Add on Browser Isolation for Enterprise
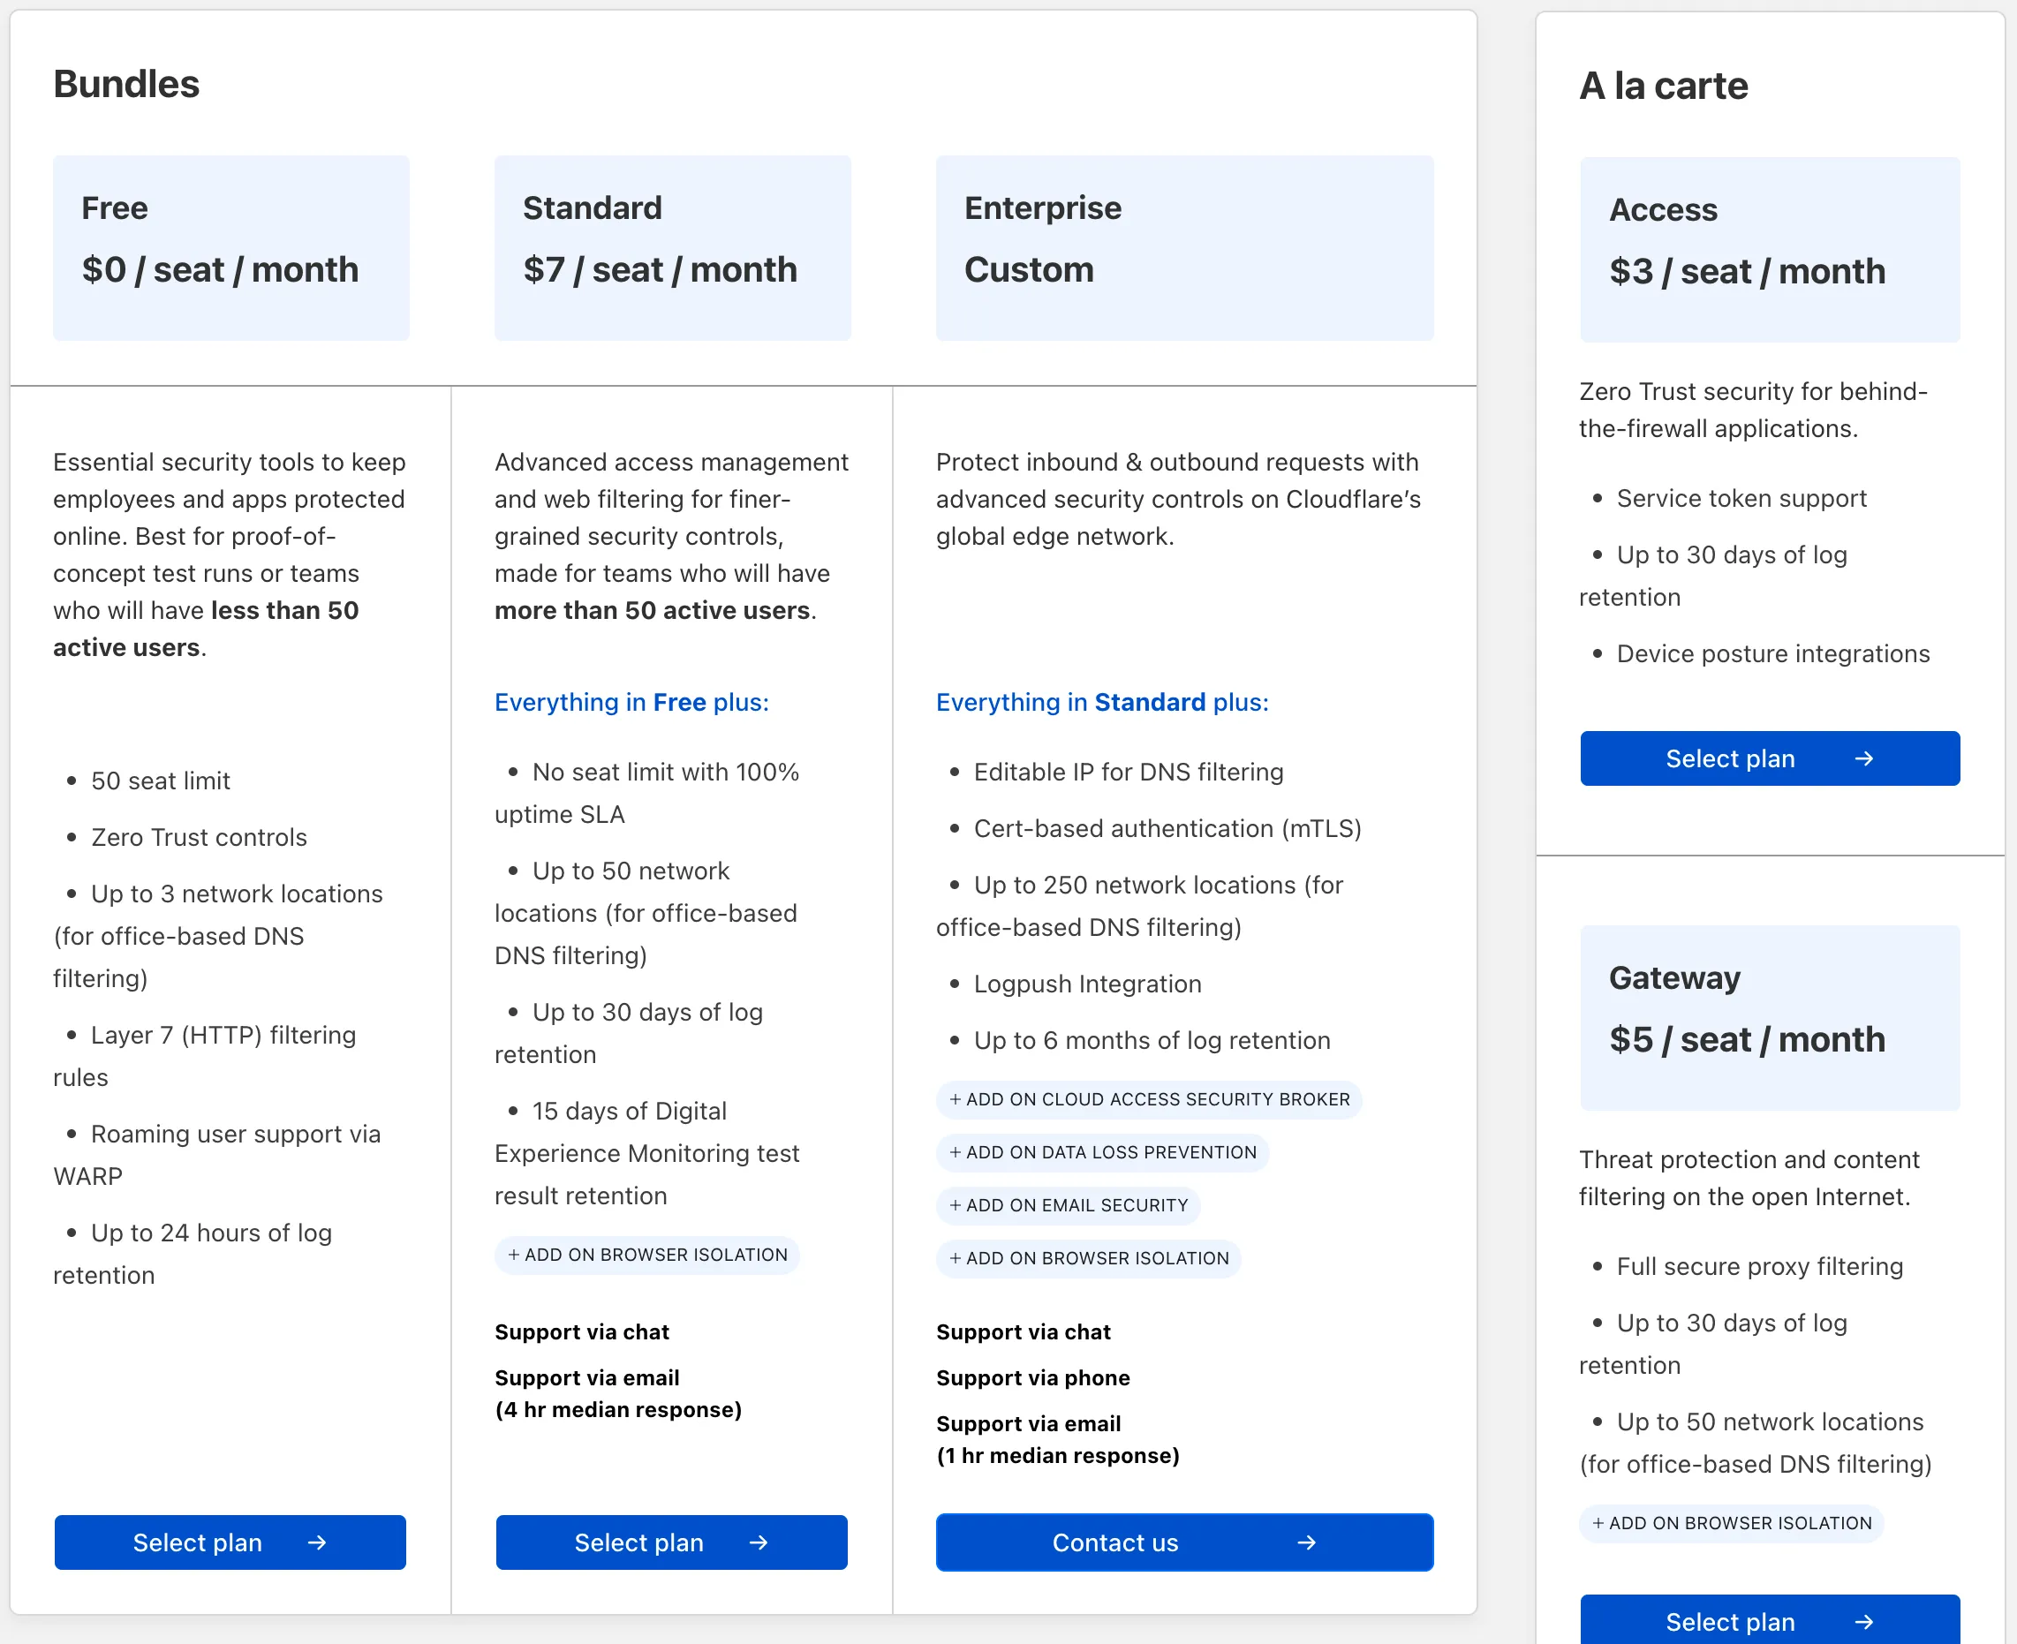Viewport: 2017px width, 1644px height. click(1088, 1258)
